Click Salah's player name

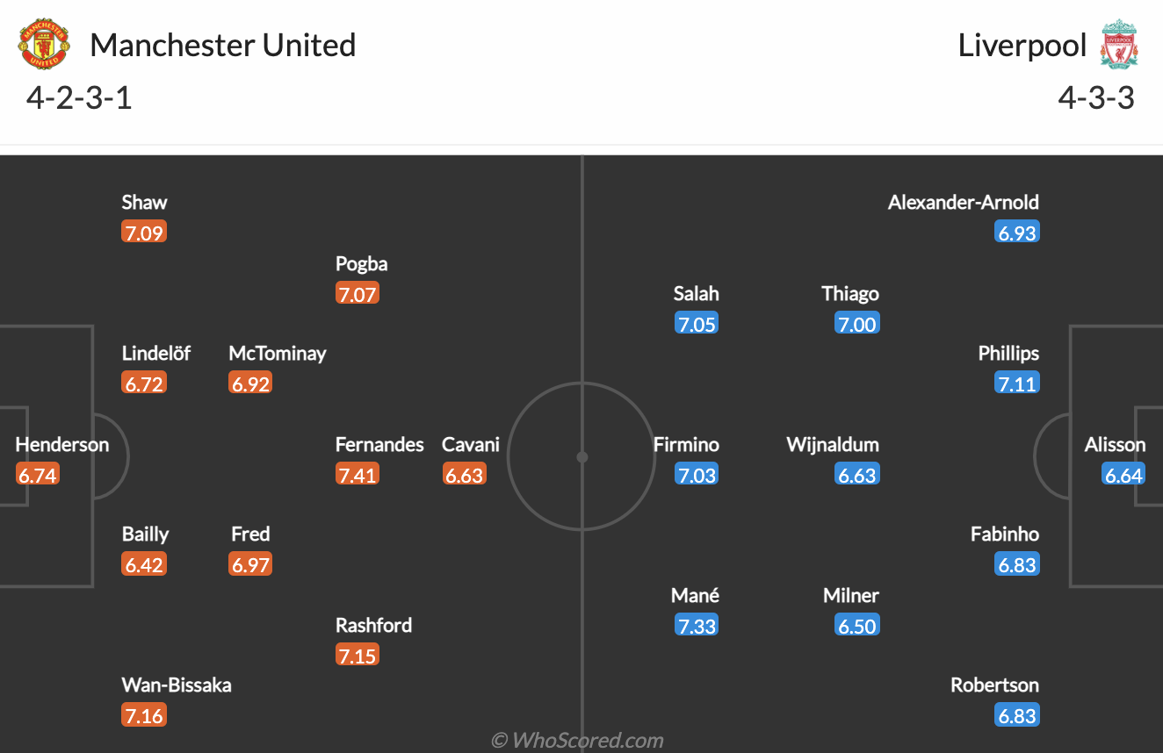[696, 293]
